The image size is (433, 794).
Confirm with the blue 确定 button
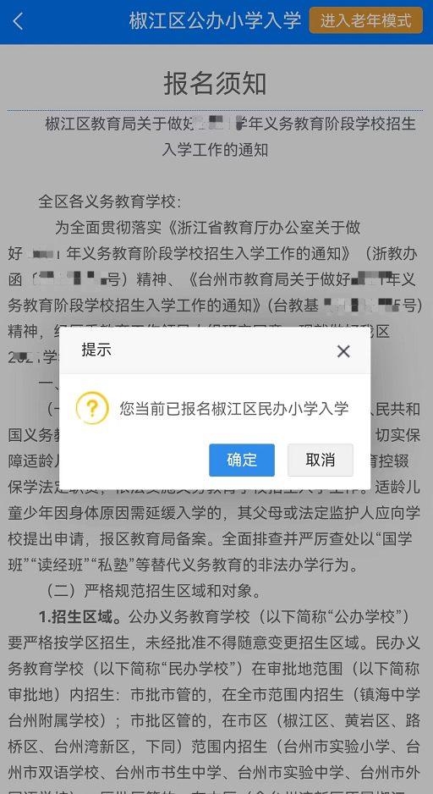242,460
